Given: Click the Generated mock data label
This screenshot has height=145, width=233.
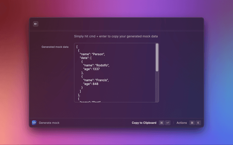Looking at the screenshot, I should pos(55,47).
